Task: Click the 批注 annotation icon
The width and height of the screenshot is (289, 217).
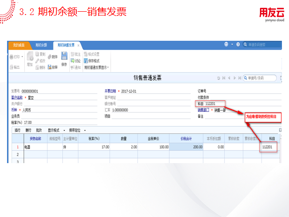Action: coord(73,54)
